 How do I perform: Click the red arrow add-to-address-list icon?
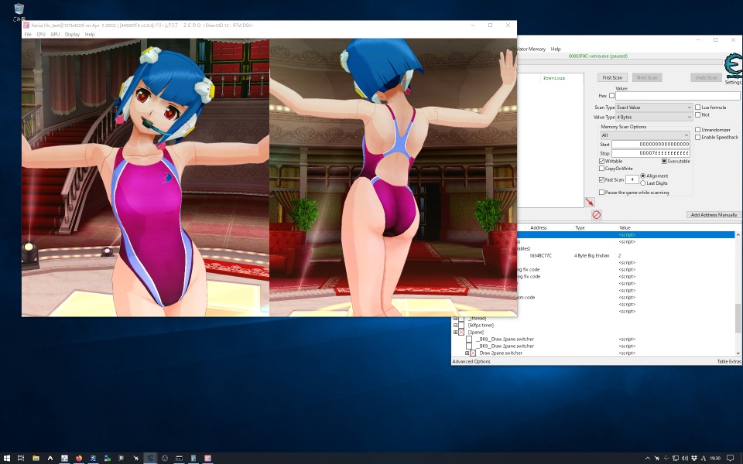pos(590,202)
